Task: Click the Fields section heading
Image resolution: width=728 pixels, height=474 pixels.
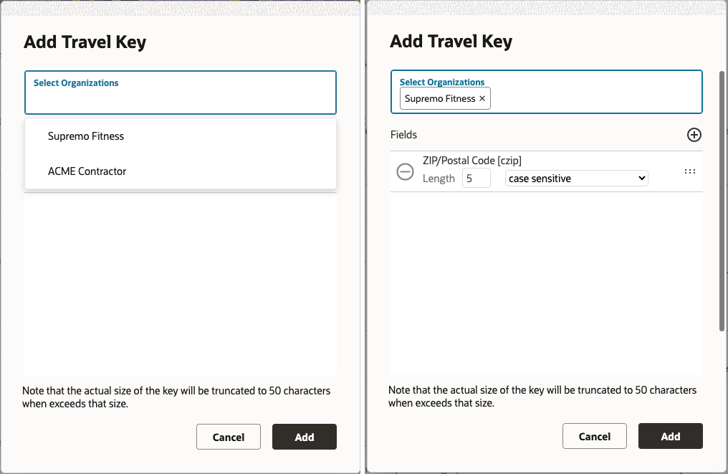Action: pyautogui.click(x=403, y=135)
